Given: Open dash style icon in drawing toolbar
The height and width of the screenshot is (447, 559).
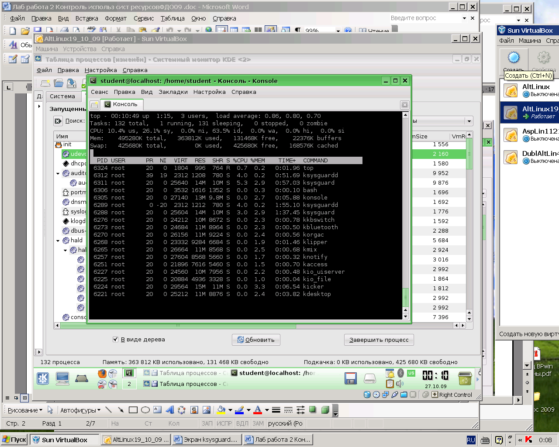Looking at the screenshot, I should tap(288, 410).
